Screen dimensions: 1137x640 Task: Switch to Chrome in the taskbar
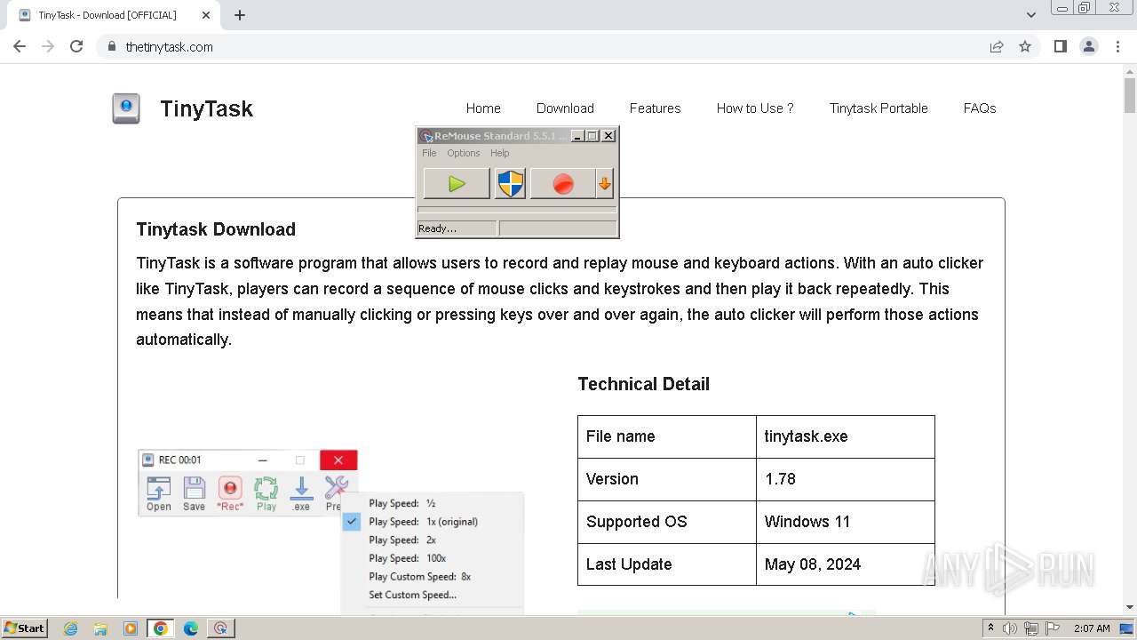[x=161, y=628]
